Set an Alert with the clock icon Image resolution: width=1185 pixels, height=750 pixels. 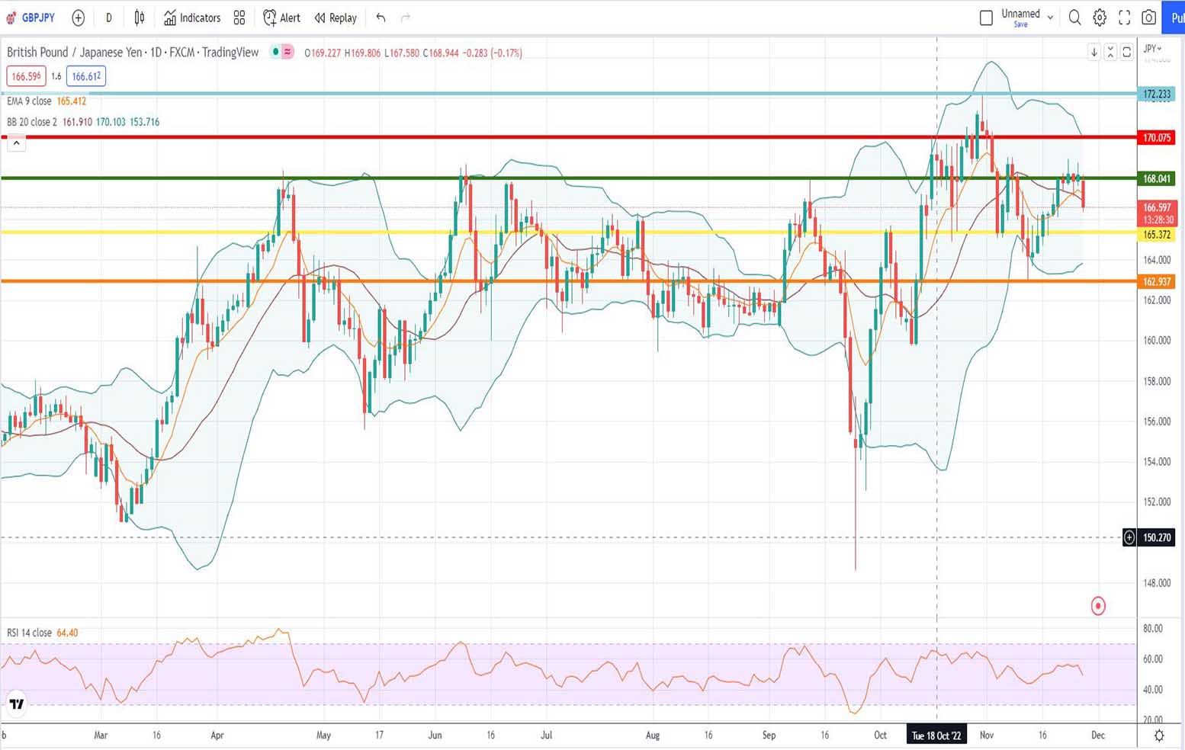pos(281,18)
